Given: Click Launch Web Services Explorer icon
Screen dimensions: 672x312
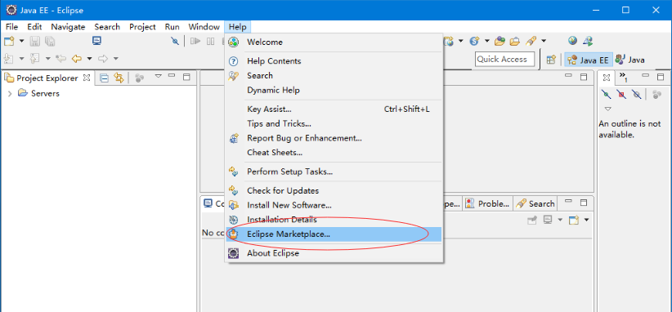Looking at the screenshot, I should point(588,41).
